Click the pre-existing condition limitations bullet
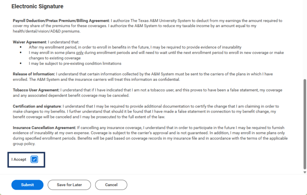 [75, 64]
